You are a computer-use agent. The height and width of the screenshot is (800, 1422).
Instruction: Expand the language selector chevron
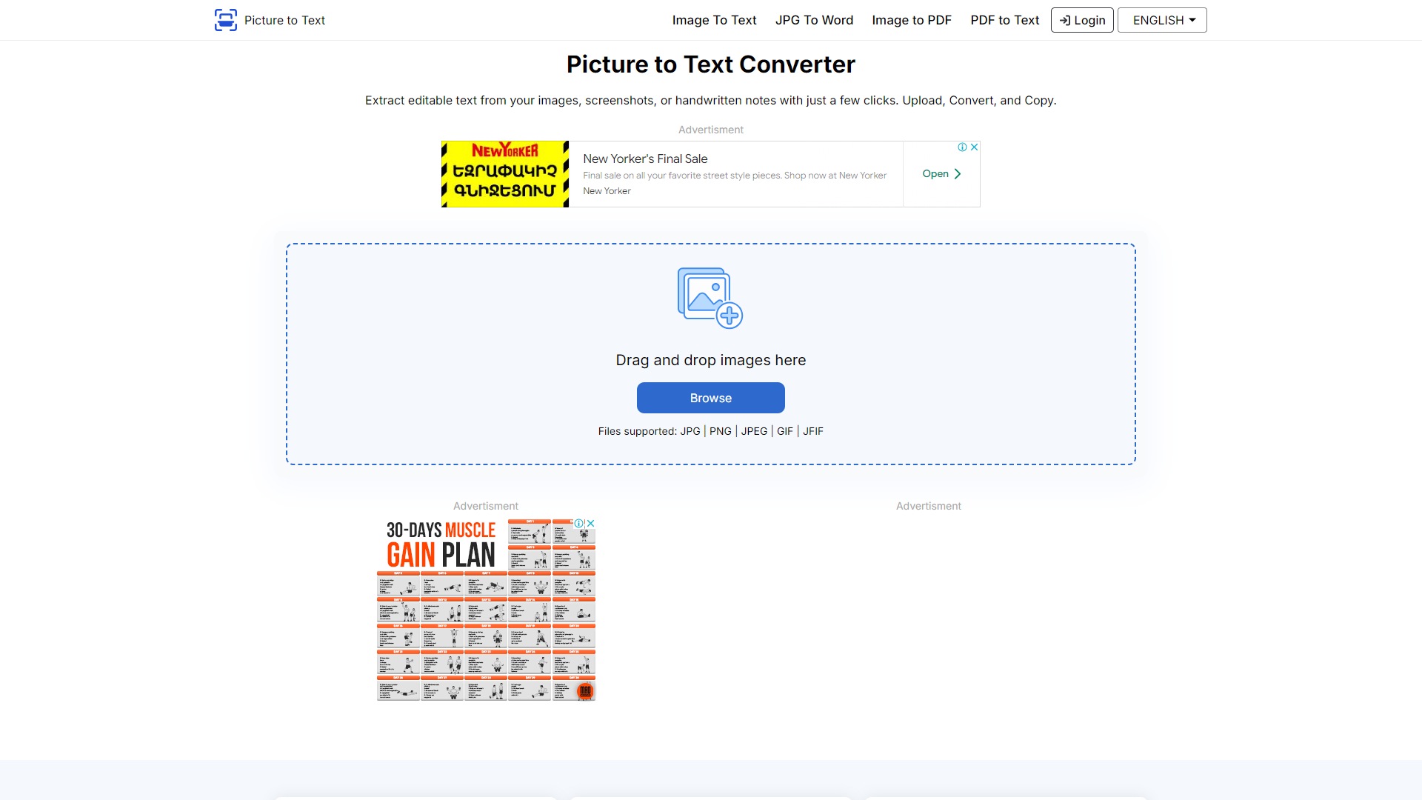1192,20
